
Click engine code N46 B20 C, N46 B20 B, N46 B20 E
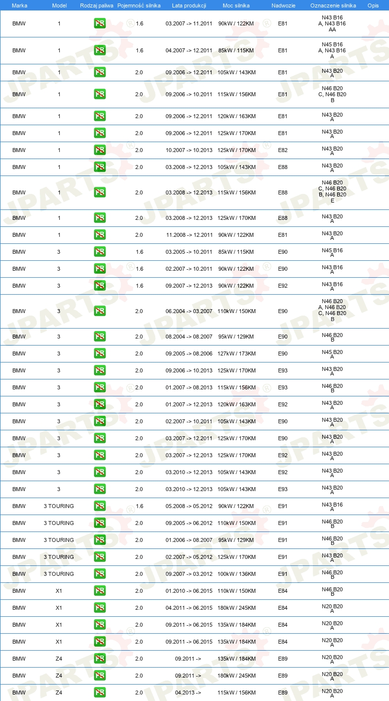tap(332, 192)
